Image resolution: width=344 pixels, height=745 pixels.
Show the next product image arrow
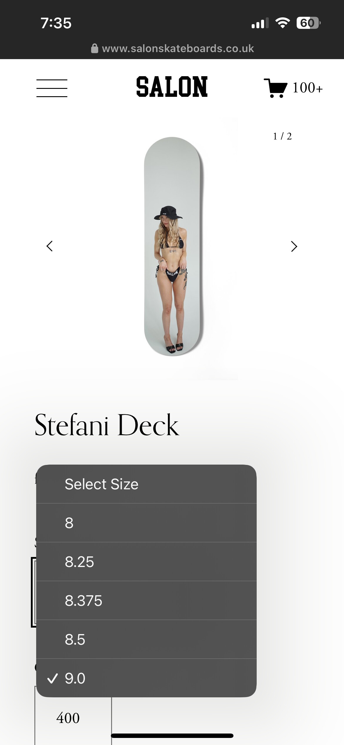click(x=294, y=246)
